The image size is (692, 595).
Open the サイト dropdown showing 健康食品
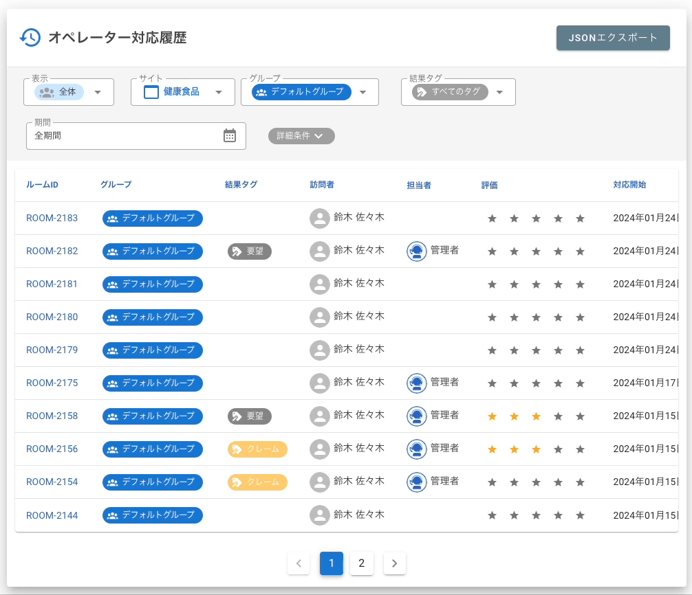click(183, 92)
